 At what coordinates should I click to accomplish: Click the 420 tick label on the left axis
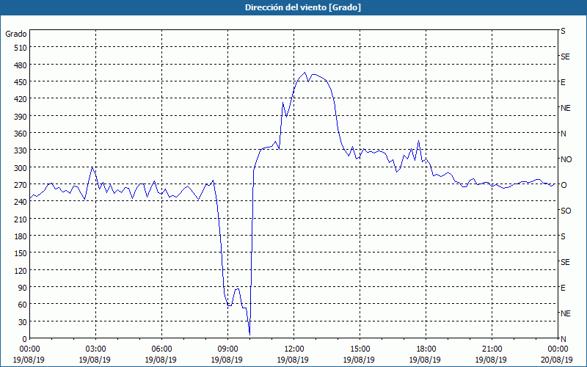click(x=21, y=99)
